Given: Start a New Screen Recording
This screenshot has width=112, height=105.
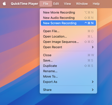Looking at the screenshot, I should (68, 23).
